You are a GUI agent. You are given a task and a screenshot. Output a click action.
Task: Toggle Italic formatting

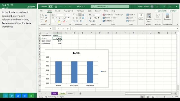[56, 18]
